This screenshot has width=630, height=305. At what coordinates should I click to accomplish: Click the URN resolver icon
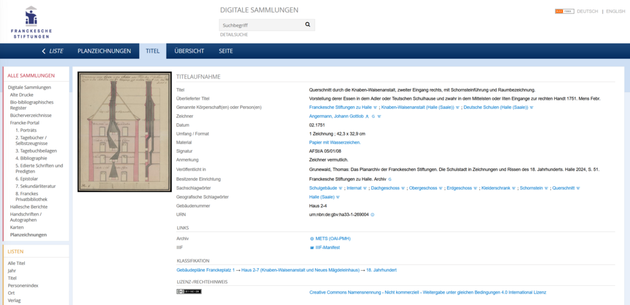(x=373, y=215)
